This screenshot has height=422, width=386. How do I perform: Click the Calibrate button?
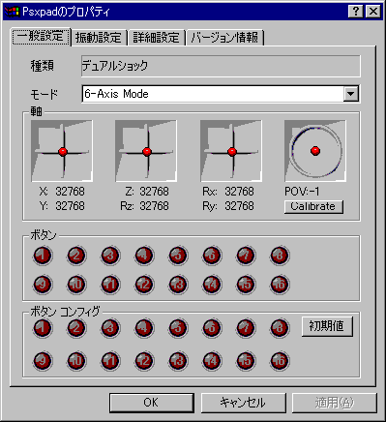point(313,206)
